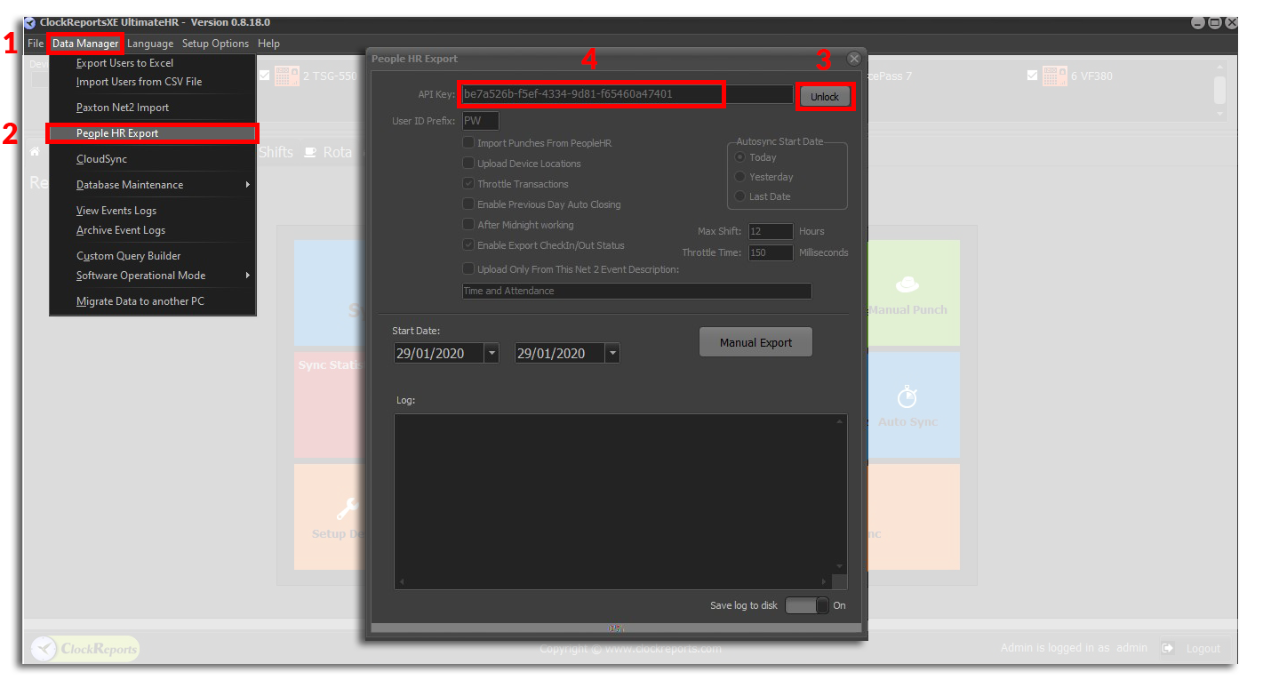Viewport: 1263px width, 688px height.
Task: Open the Help menu
Action: [268, 44]
